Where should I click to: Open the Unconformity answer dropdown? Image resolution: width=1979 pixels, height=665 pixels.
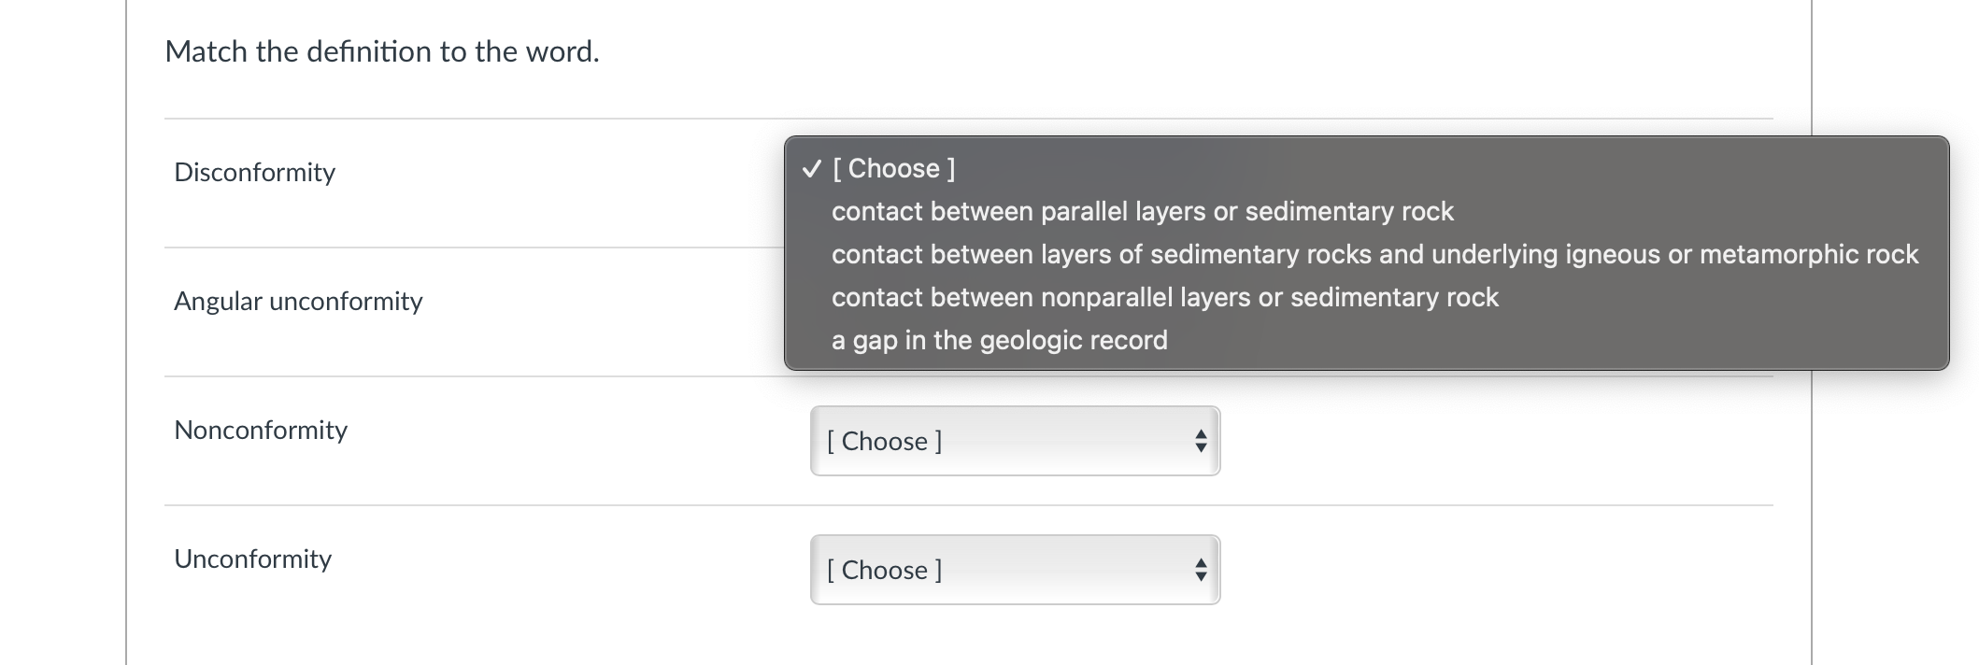tap(1015, 570)
